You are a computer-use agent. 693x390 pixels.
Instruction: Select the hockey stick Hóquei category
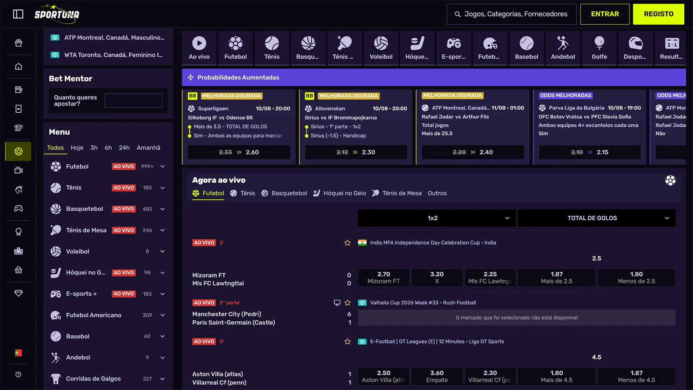(417, 48)
